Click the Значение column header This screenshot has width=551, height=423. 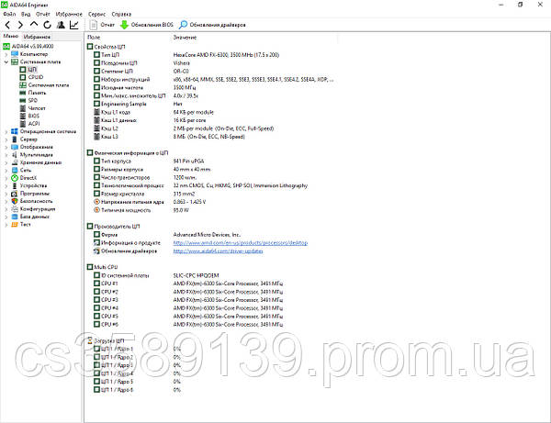click(185, 38)
